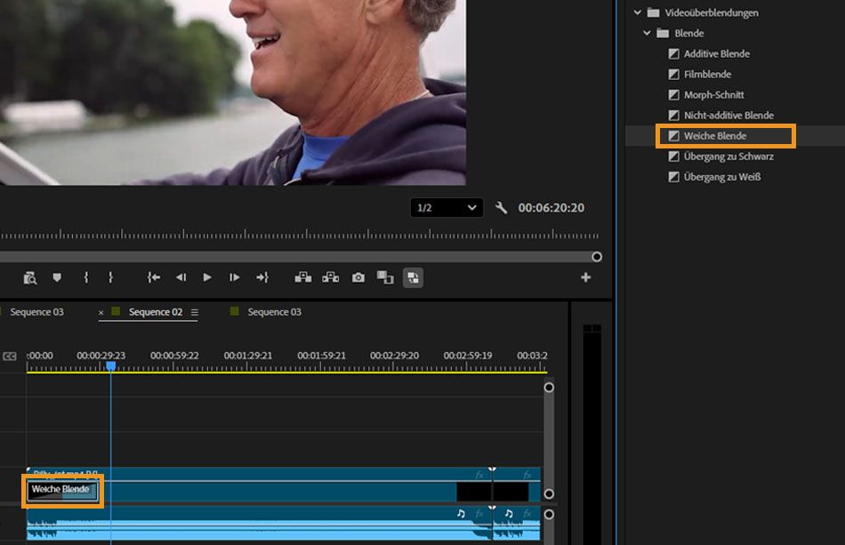845x545 pixels.
Task: Click the Extract button icon
Action: coord(331,277)
